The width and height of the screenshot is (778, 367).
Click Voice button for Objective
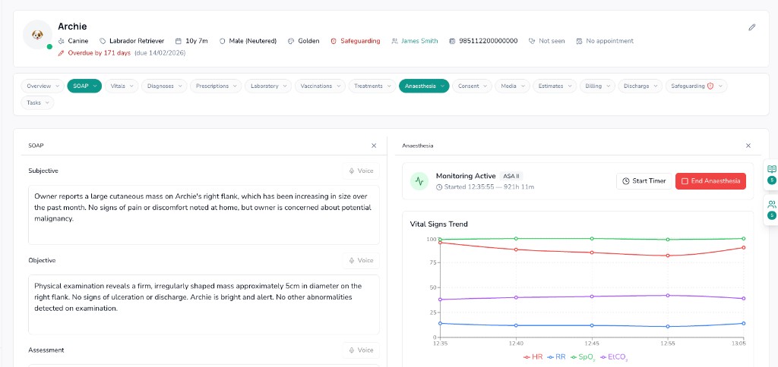[x=361, y=261]
